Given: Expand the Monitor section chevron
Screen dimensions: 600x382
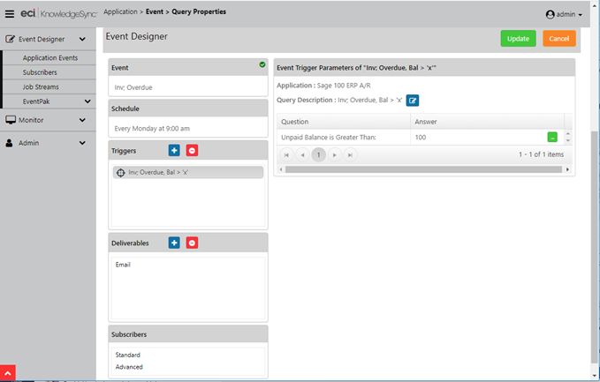Looking at the screenshot, I should click(82, 120).
